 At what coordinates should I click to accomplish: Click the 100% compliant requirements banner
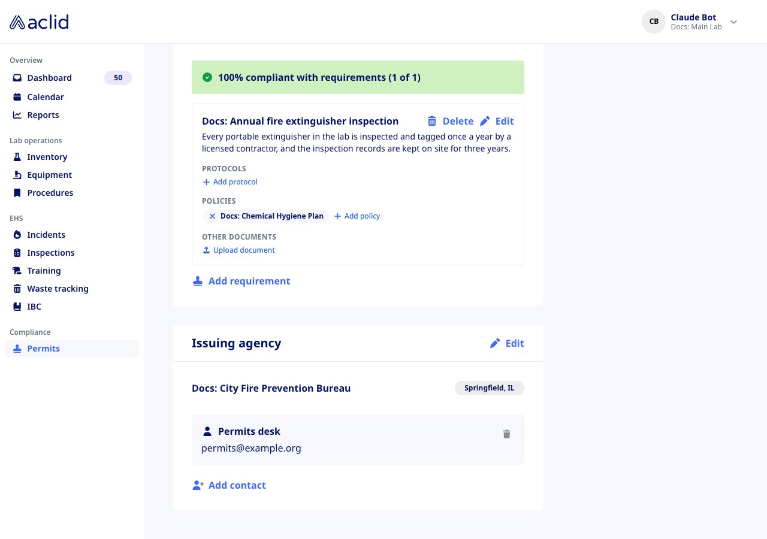pyautogui.click(x=358, y=77)
